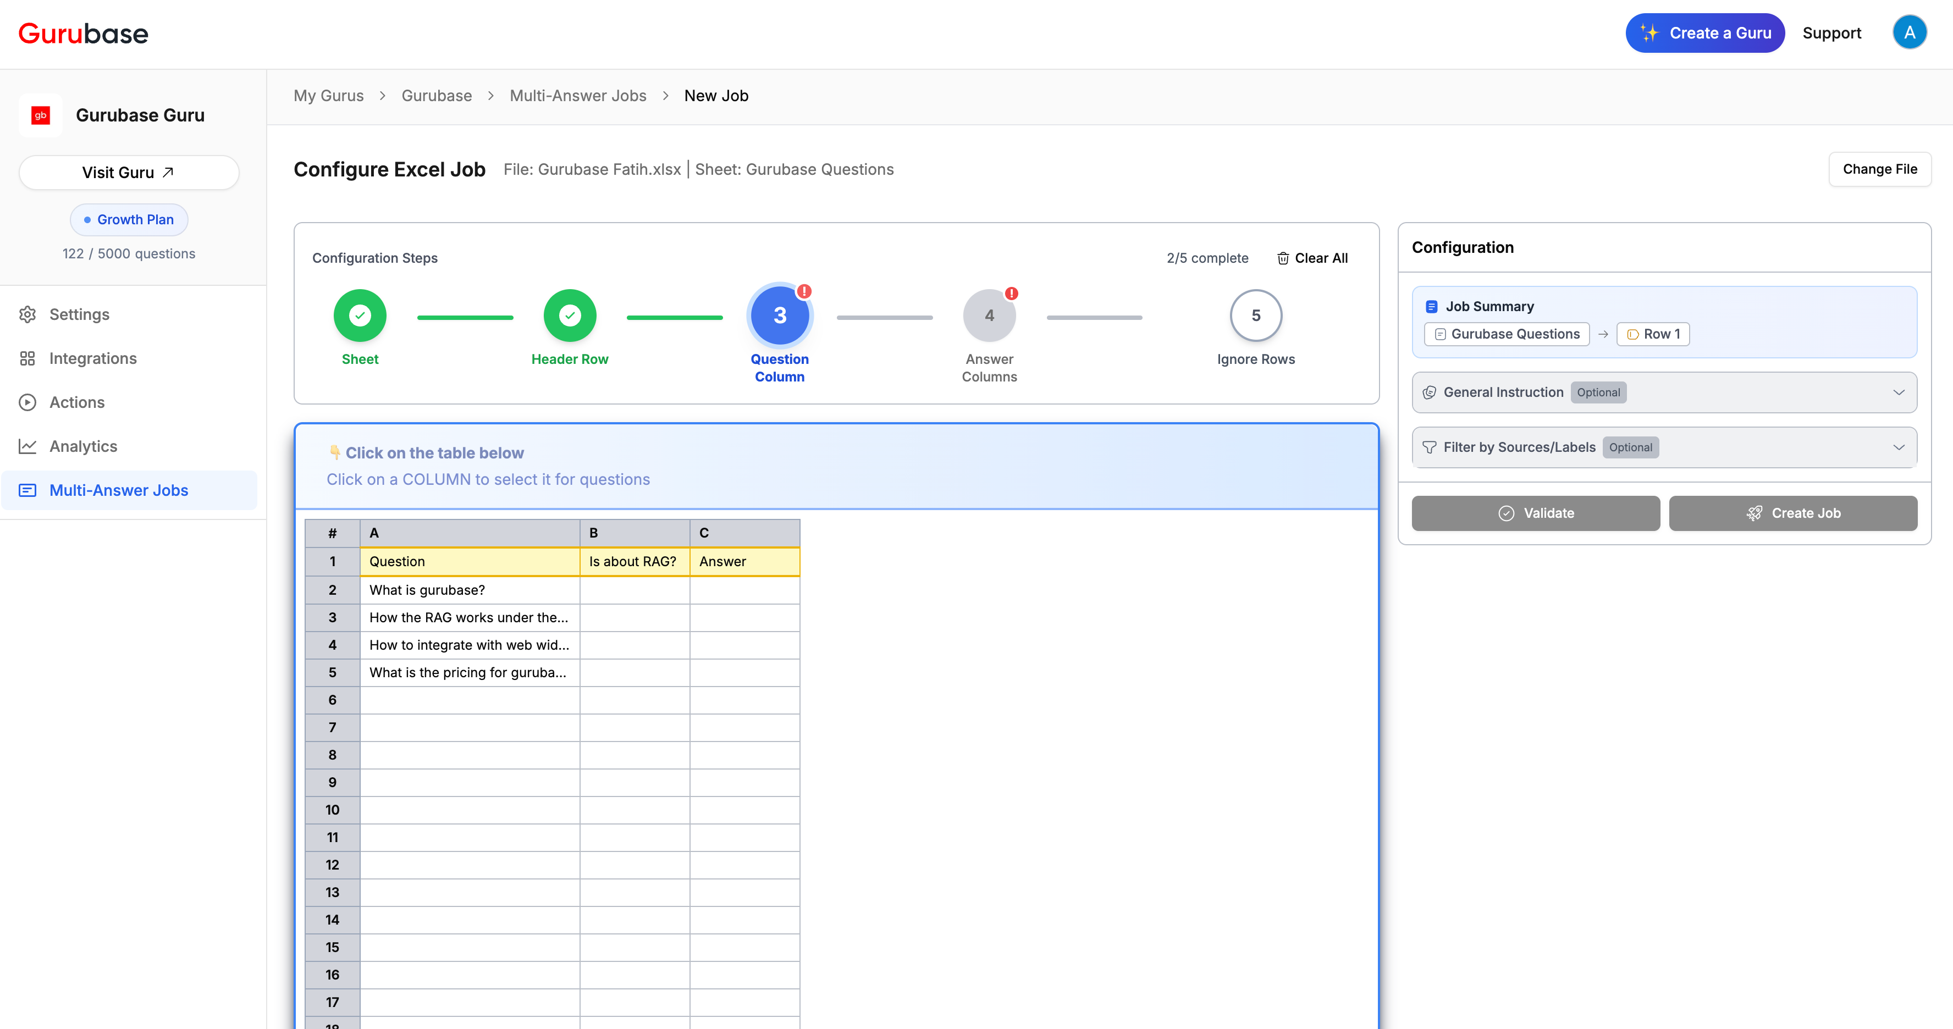
Task: Open the account avatar menu
Action: pyautogui.click(x=1911, y=32)
